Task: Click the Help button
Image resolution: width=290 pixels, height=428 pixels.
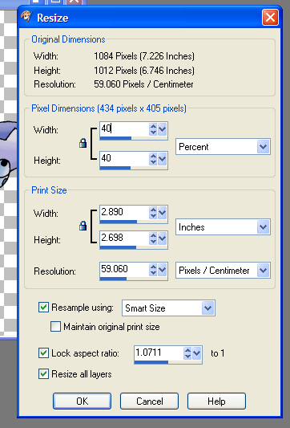Action: [216, 401]
